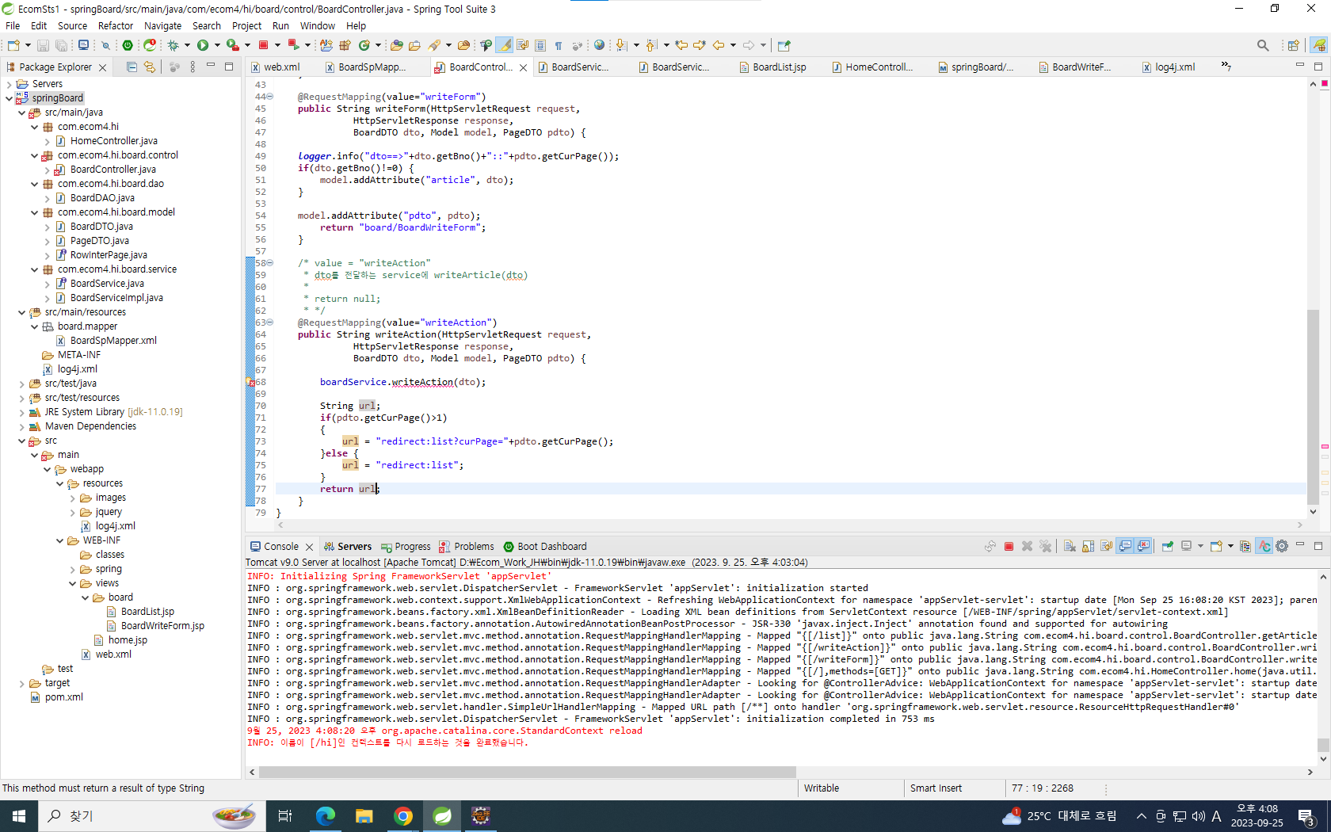Click the editor vertical scrollbar
This screenshot has width=1331, height=832.
(x=1313, y=406)
